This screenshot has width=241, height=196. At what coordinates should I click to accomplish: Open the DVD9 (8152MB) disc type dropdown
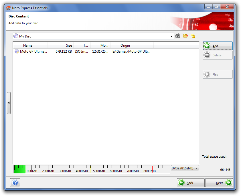pyautogui.click(x=185, y=168)
